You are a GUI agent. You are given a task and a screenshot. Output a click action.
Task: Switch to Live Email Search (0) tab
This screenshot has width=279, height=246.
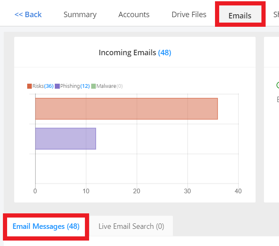click(131, 226)
